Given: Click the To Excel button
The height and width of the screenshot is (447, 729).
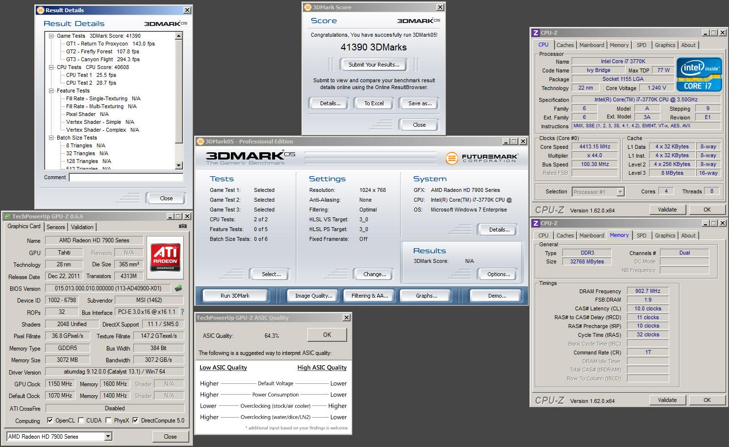Looking at the screenshot, I should 374,103.
